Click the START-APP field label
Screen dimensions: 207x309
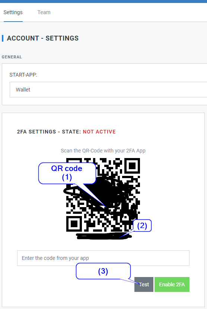[x=23, y=75]
